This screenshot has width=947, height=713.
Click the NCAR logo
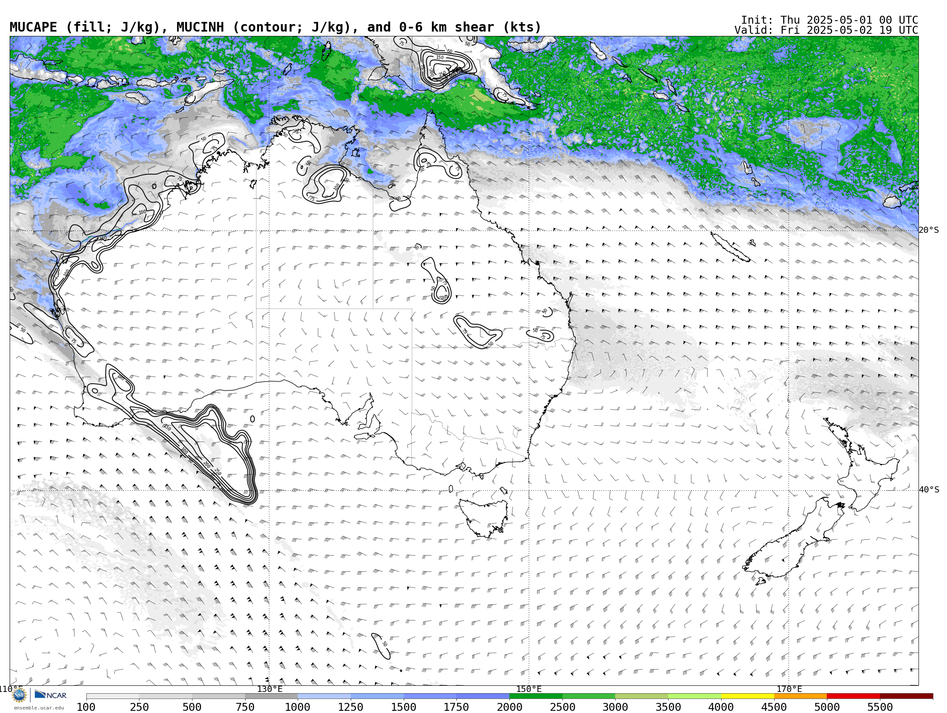tap(50, 695)
